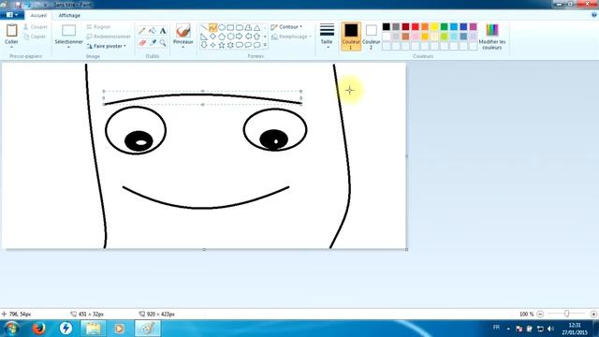Pick the yellow color swatch
The height and width of the screenshot is (337, 599).
point(434,27)
